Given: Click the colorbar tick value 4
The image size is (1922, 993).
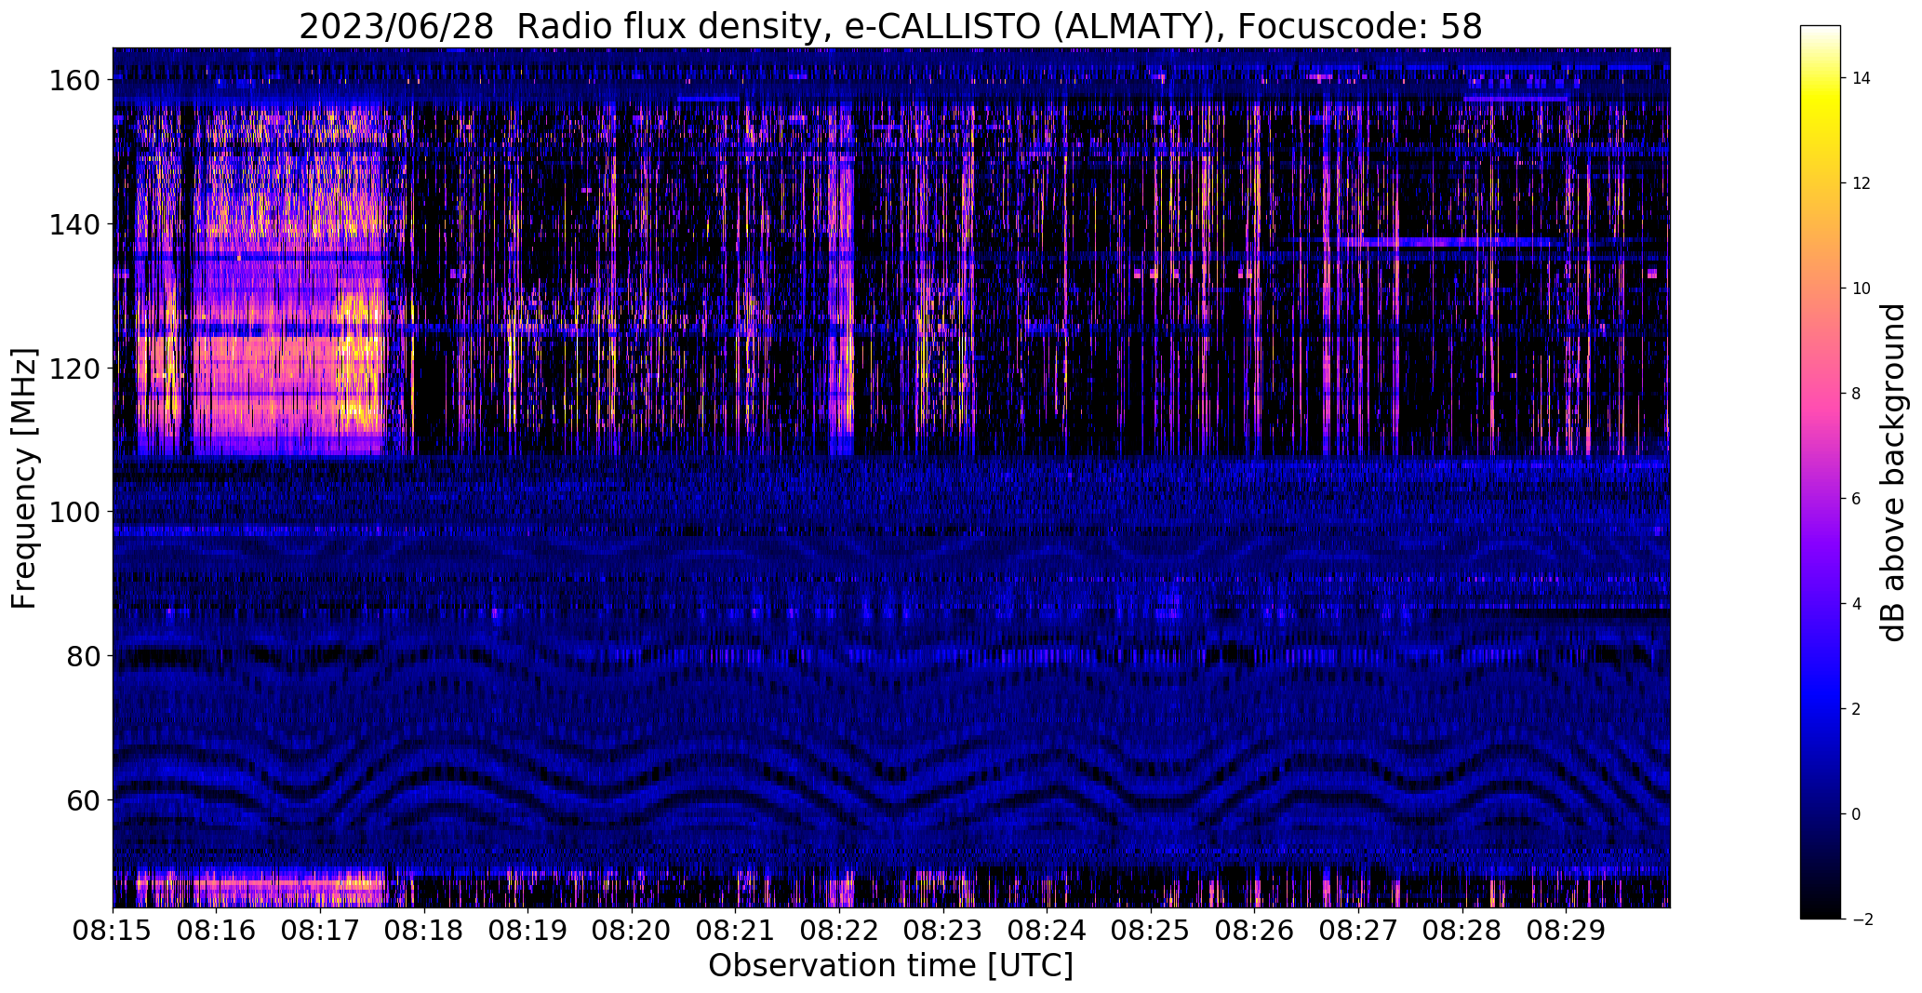Looking at the screenshot, I should (x=1857, y=604).
